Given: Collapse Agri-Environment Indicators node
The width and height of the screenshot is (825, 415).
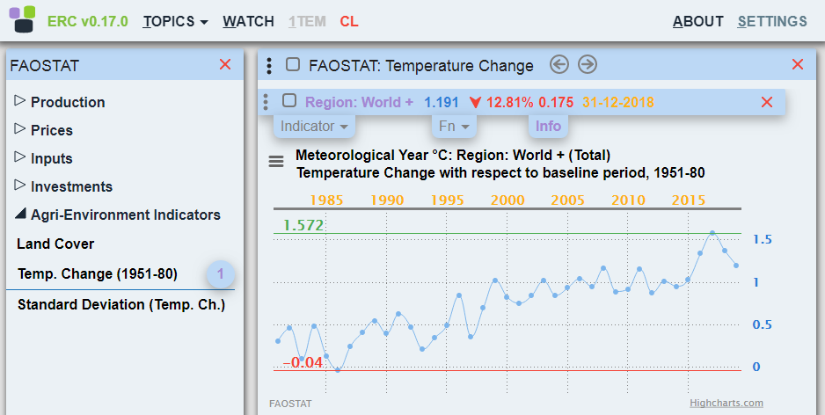Looking at the screenshot, I should 20,214.
